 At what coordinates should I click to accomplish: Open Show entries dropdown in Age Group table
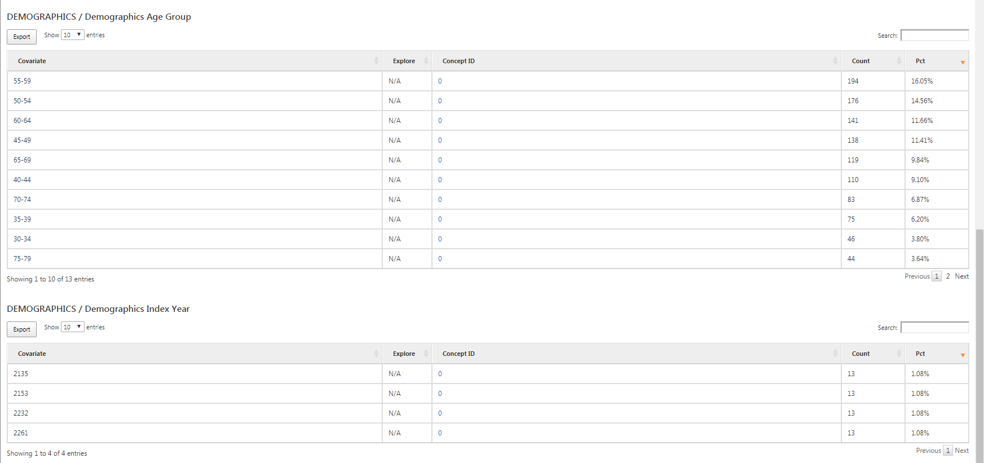73,35
